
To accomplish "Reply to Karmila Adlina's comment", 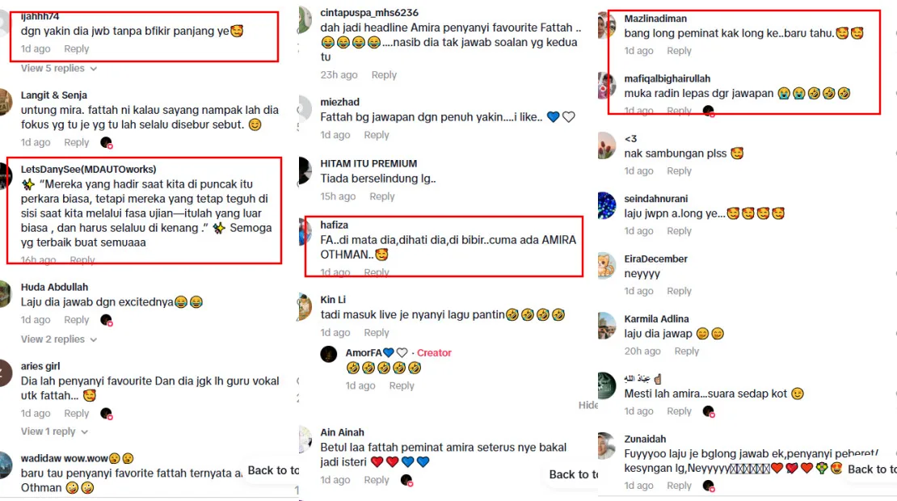I will 686,352.
